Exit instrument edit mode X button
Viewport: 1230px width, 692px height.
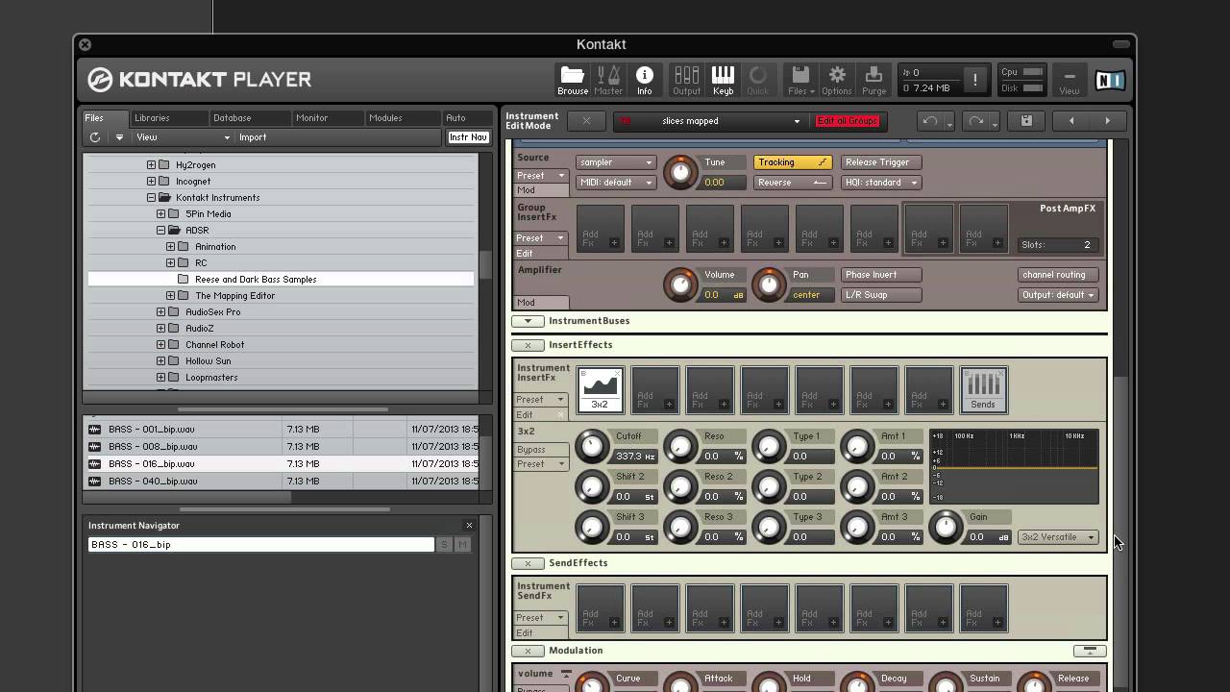586,121
